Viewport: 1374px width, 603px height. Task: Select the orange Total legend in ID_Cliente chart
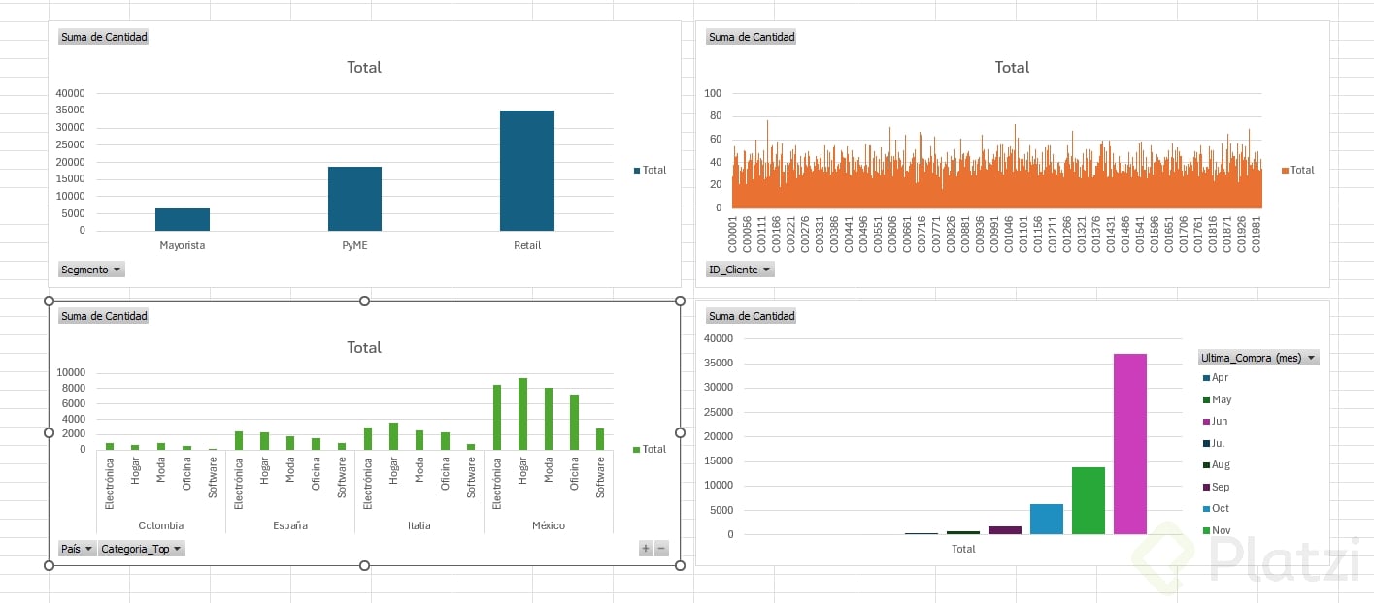[1298, 170]
